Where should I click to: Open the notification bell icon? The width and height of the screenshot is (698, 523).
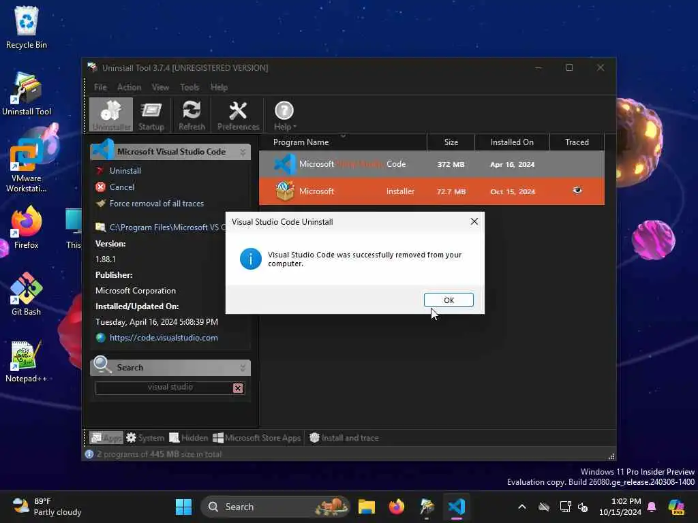coord(652,507)
